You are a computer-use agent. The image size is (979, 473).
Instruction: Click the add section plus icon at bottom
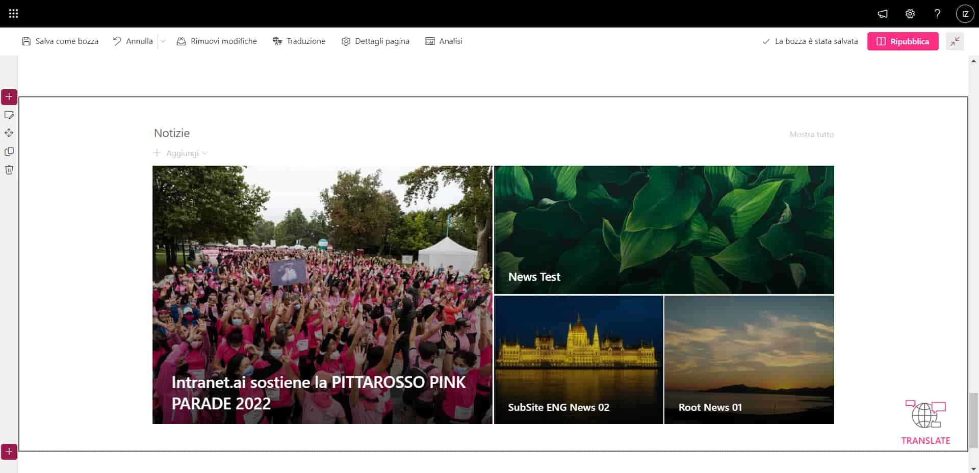pyautogui.click(x=9, y=452)
